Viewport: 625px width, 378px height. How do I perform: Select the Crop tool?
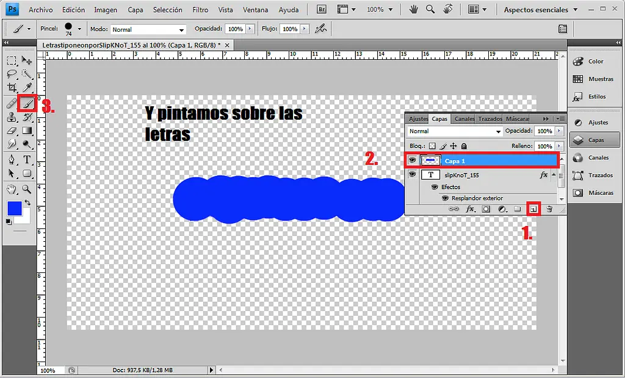click(11, 89)
